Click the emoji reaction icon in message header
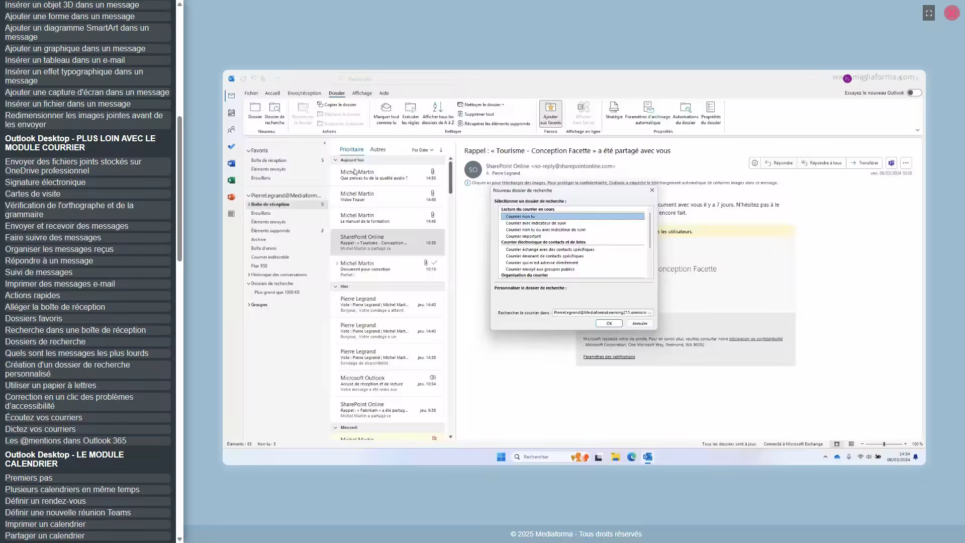The height and width of the screenshot is (543, 965). pos(754,163)
